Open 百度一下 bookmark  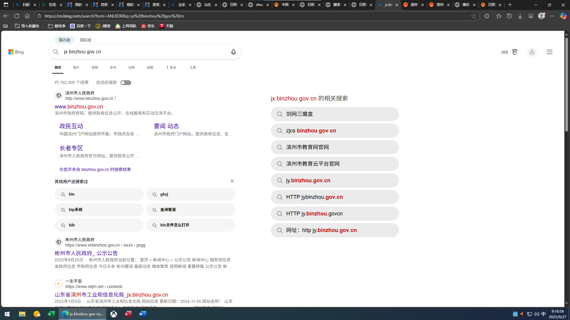pos(80,26)
